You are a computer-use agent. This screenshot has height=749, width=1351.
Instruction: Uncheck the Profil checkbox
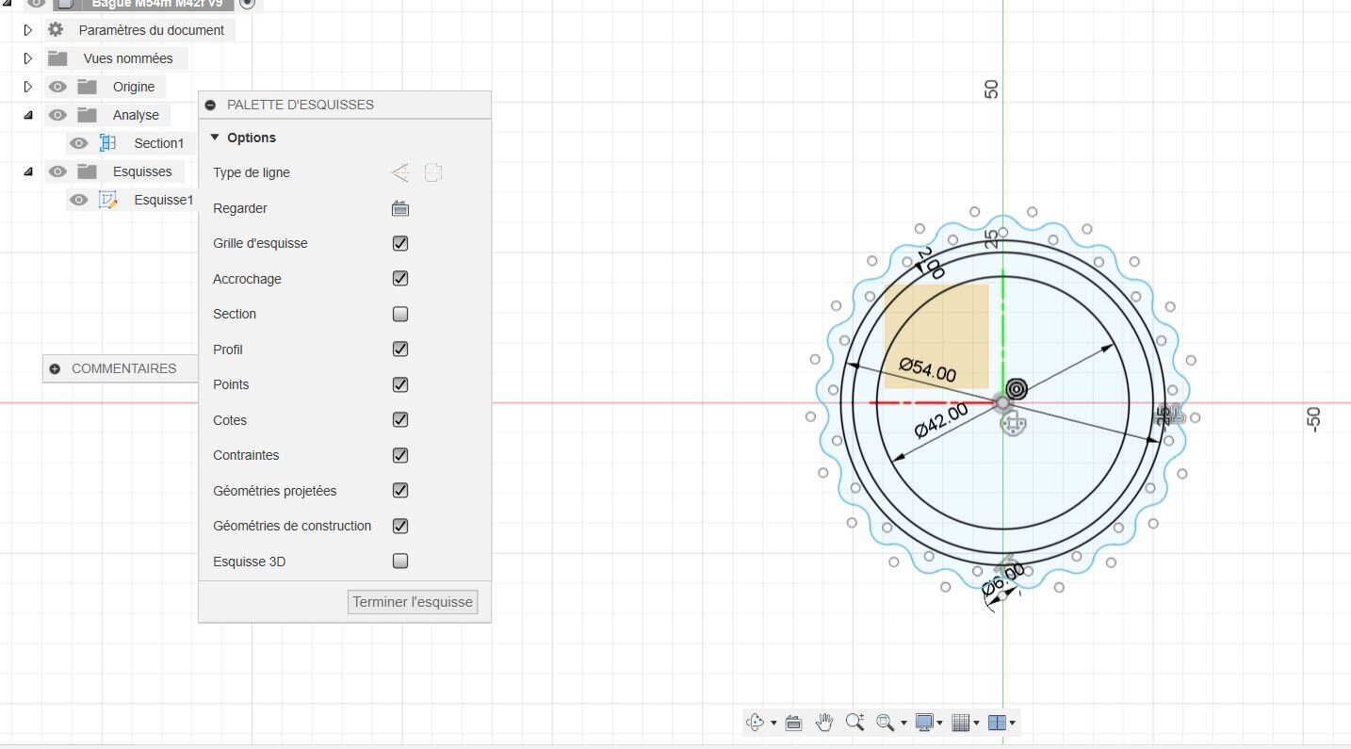pos(400,350)
